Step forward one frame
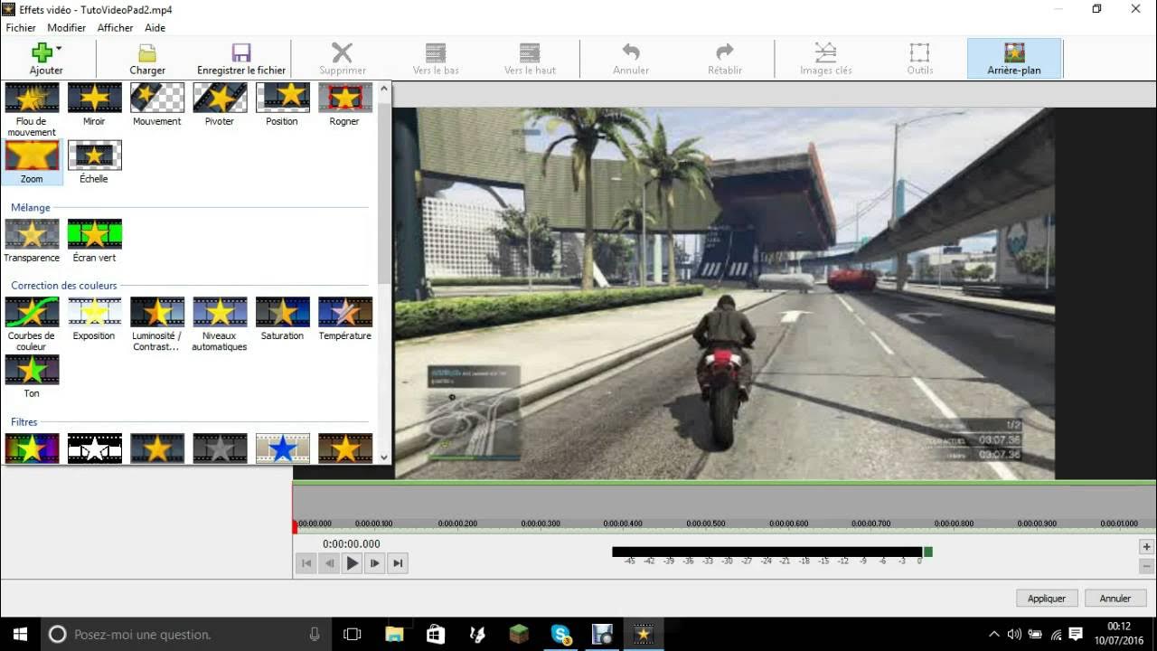The image size is (1157, 651). (375, 563)
